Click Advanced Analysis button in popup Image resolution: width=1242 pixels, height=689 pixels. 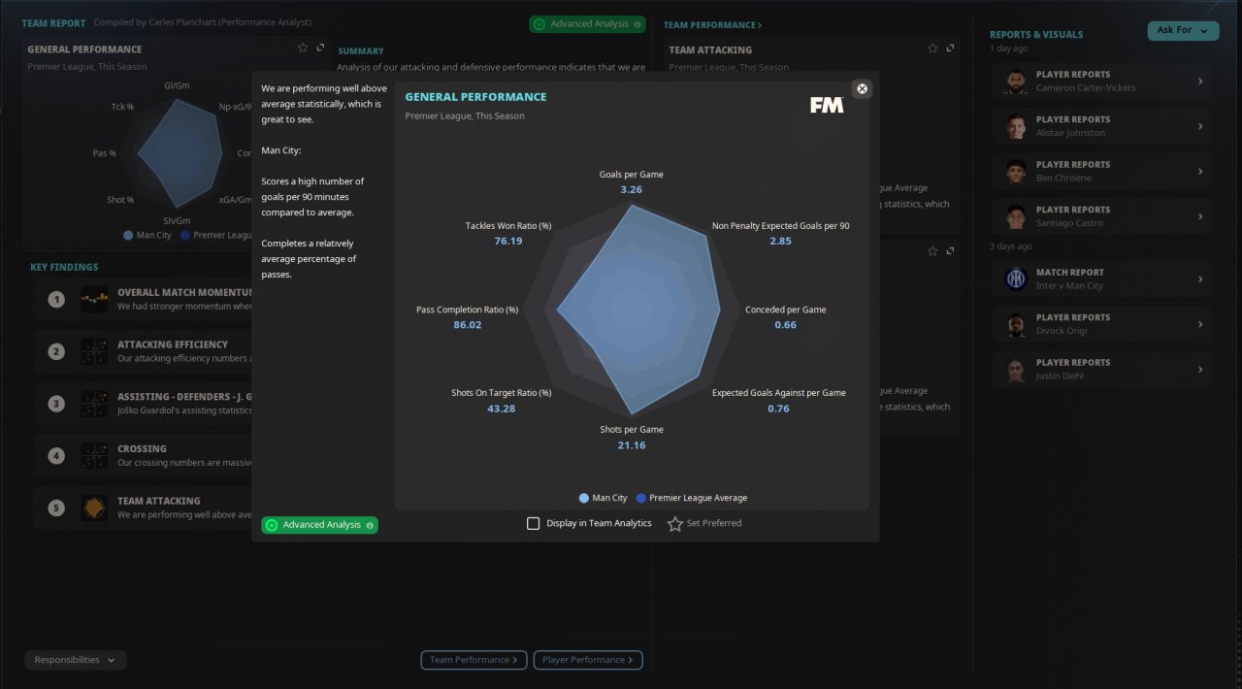click(x=319, y=525)
